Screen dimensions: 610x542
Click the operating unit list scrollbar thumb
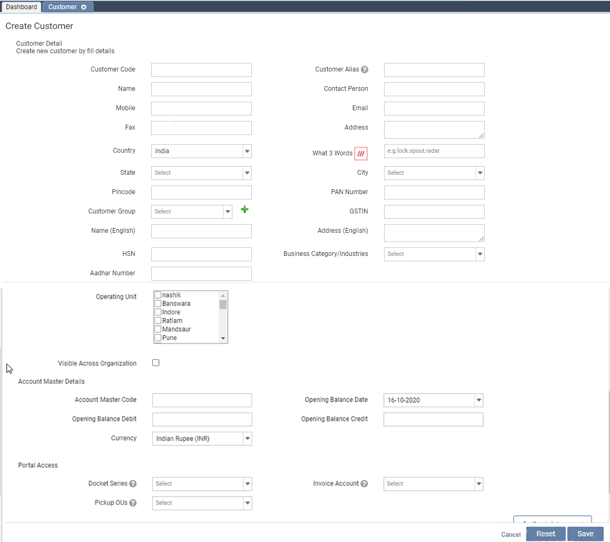[x=223, y=304]
